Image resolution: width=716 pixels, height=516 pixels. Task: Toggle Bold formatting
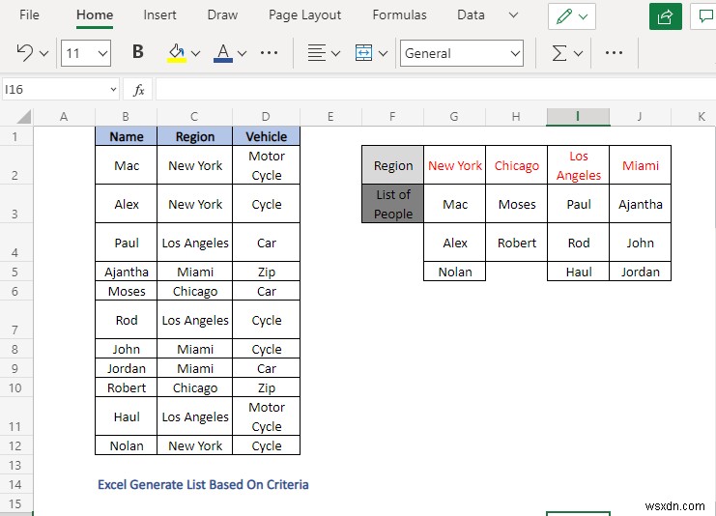click(x=138, y=52)
